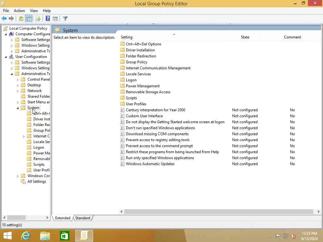Open the Driver Installation folder in list
The width and height of the screenshot is (323, 242).
tap(140, 50)
